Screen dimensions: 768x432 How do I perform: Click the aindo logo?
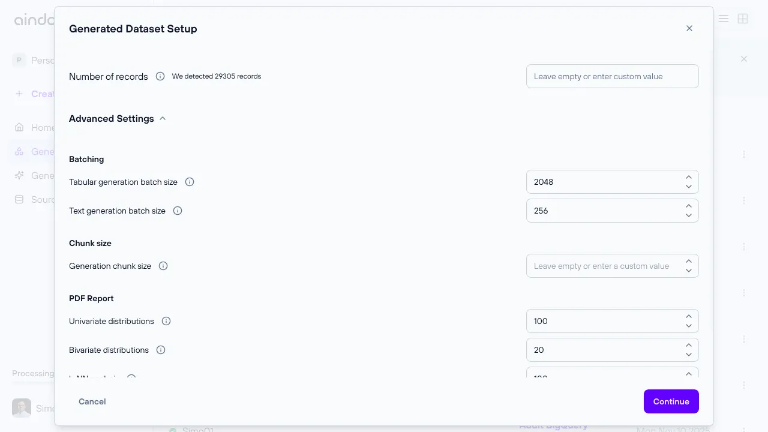34,19
